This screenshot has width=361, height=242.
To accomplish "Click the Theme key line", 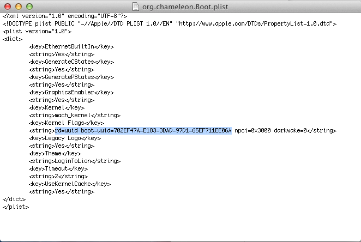I will coord(55,153).
